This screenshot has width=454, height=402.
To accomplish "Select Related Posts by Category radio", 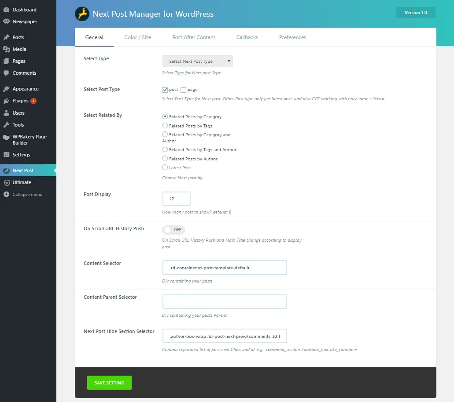I will click(165, 116).
